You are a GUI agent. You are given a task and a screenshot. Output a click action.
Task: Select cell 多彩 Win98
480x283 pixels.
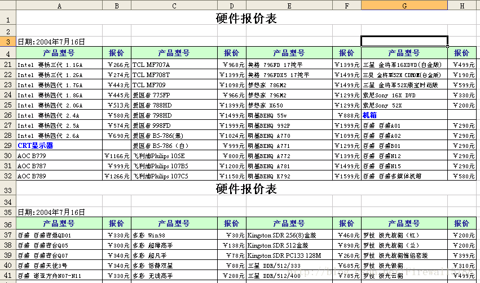click(174, 235)
